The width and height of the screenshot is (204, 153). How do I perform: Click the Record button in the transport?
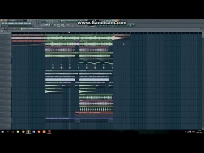click(52, 25)
